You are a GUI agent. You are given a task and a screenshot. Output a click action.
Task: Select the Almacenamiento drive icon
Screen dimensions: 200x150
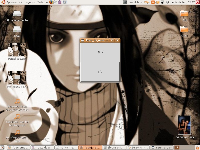click(x=17, y=14)
